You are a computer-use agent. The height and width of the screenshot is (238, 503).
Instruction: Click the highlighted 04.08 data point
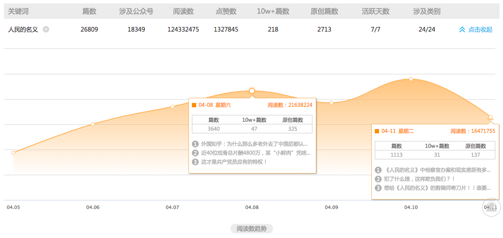[252, 91]
